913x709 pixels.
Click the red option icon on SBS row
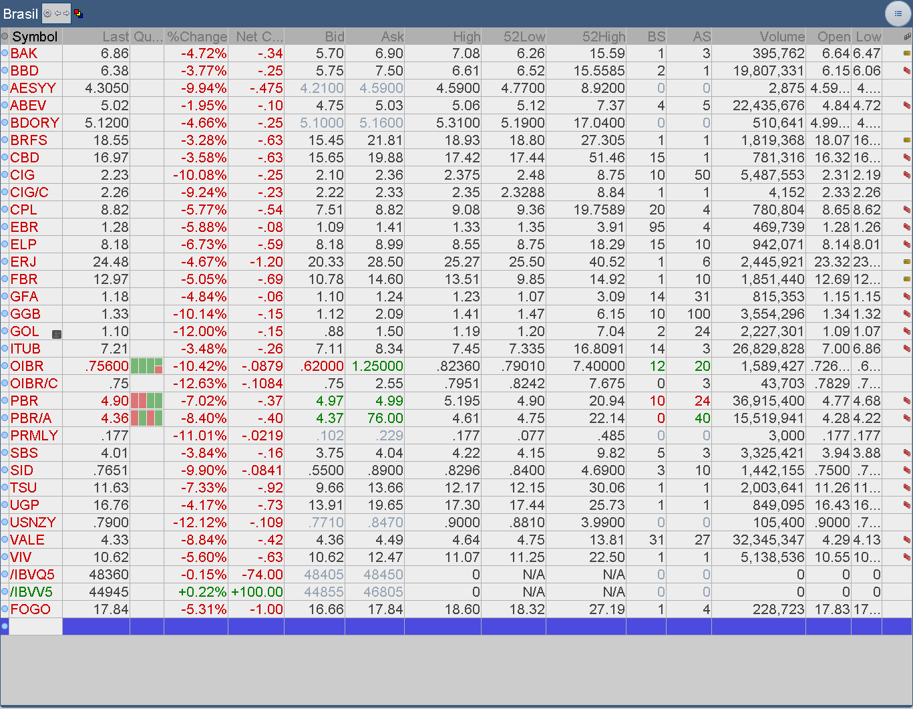[x=907, y=453]
